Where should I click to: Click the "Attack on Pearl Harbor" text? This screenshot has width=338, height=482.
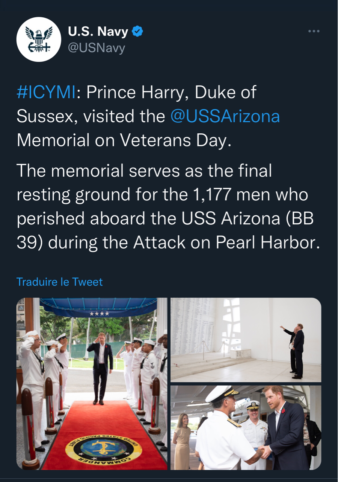tap(226, 243)
